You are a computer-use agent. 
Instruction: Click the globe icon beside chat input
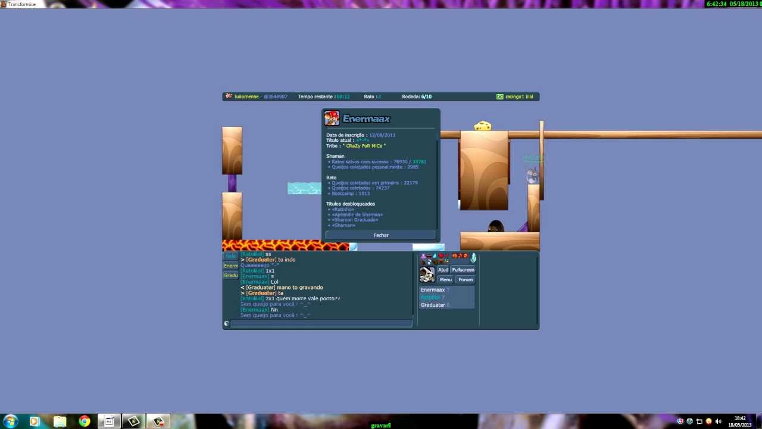click(x=226, y=324)
